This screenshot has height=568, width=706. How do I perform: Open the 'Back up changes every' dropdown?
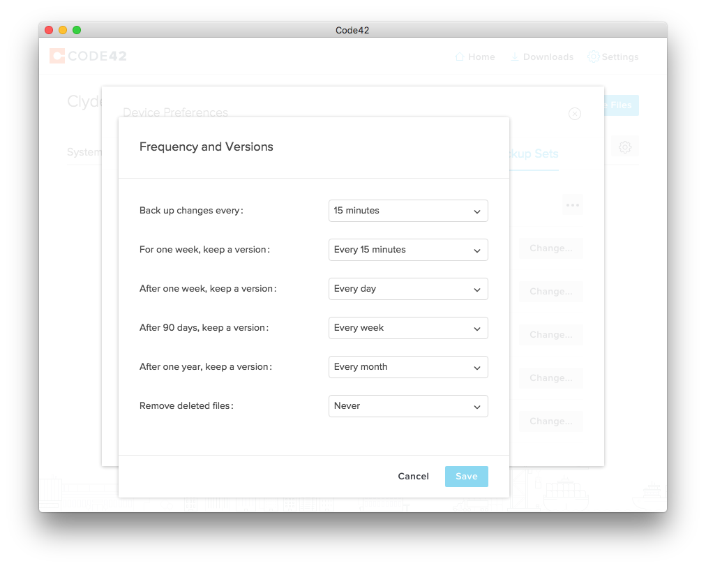click(407, 211)
